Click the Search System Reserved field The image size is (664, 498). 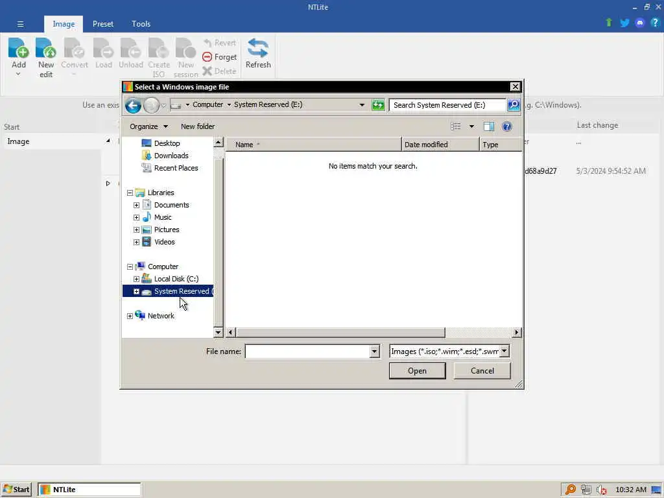pos(447,105)
